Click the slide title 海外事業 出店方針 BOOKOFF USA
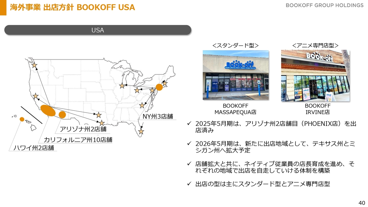368x207 pixels. (72, 7)
